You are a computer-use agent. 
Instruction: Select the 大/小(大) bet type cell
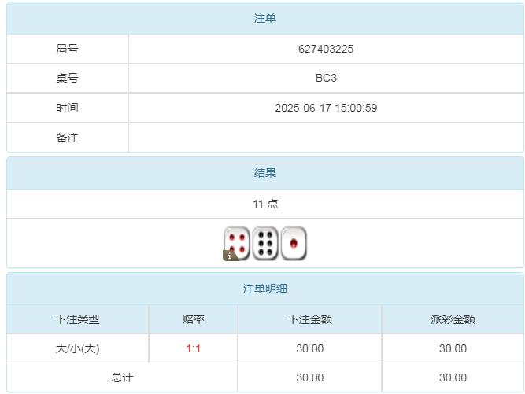click(78, 348)
